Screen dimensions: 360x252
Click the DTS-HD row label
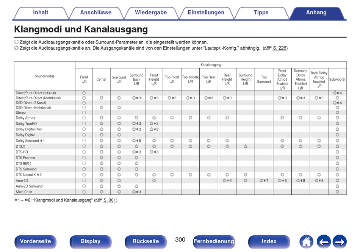click(22, 152)
